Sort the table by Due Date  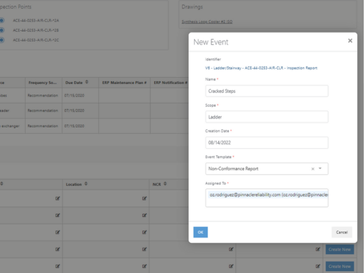point(86,83)
